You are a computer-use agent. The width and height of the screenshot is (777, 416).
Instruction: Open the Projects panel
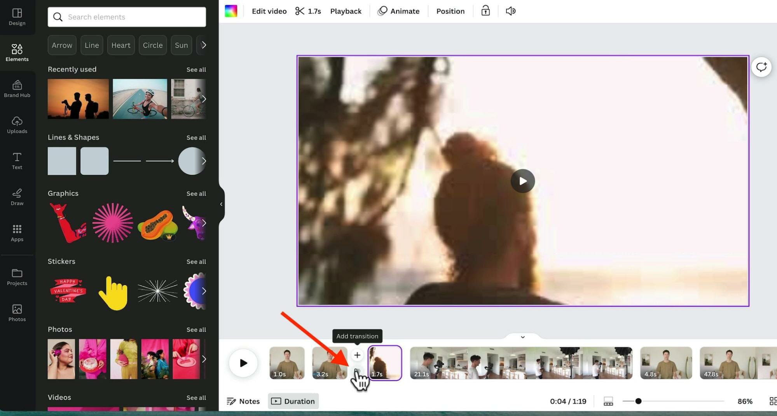pyautogui.click(x=17, y=277)
